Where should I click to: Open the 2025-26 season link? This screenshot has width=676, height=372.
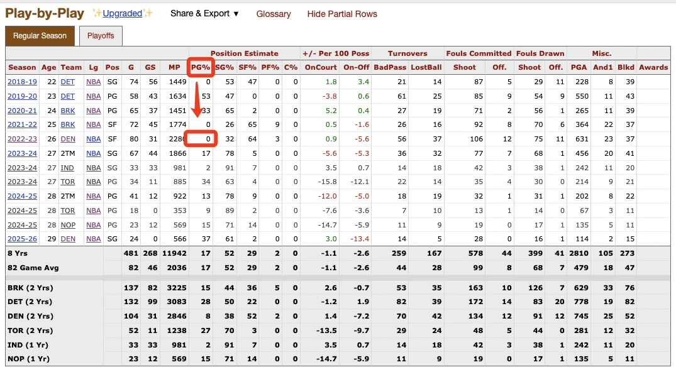[x=22, y=239]
